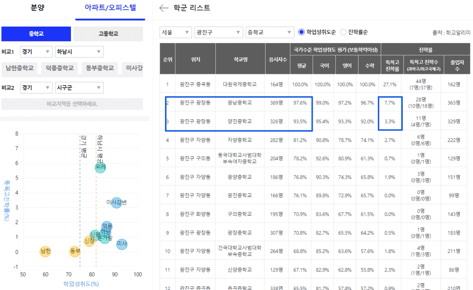Select the 중학교 button

point(36,34)
